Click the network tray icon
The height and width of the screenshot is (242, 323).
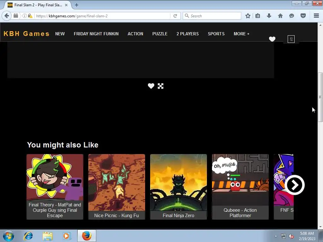pyautogui.click(x=284, y=236)
